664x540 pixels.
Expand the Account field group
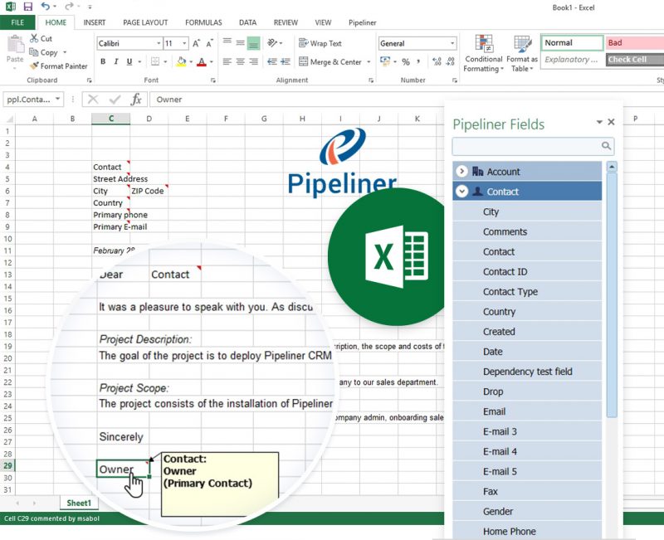(461, 171)
